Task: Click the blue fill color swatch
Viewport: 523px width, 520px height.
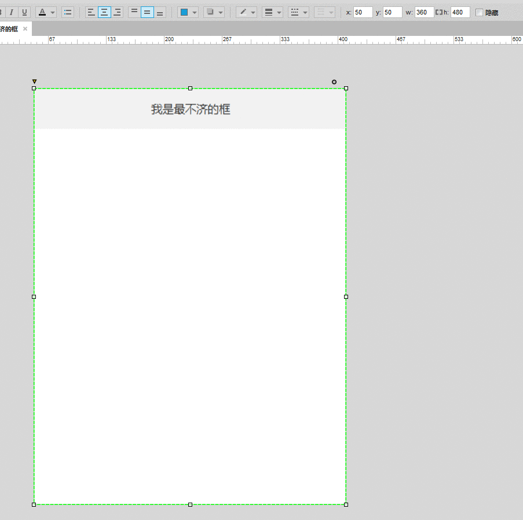Action: click(184, 12)
